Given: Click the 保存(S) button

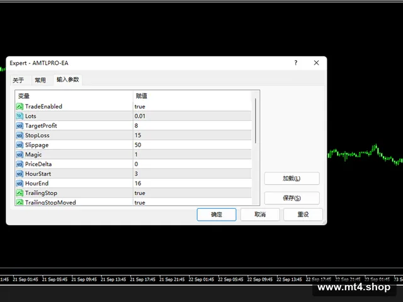Looking at the screenshot, I should pyautogui.click(x=292, y=198).
